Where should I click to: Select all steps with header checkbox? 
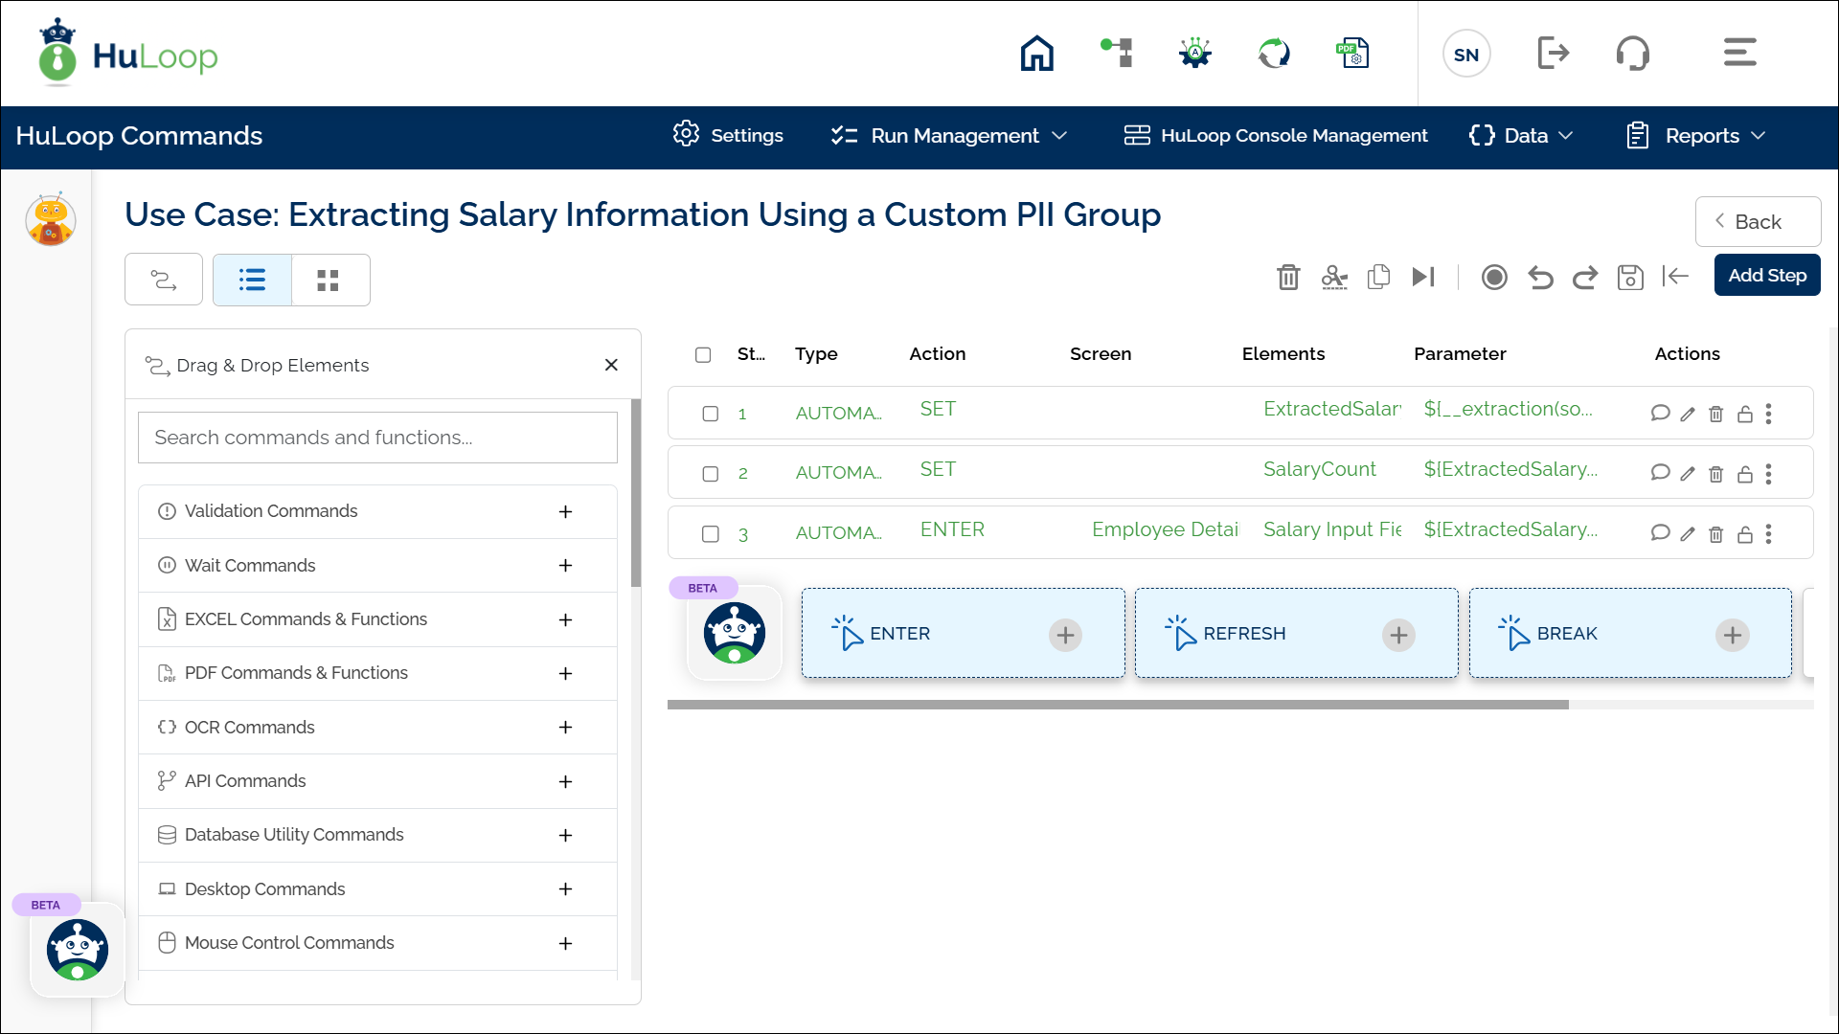703,355
